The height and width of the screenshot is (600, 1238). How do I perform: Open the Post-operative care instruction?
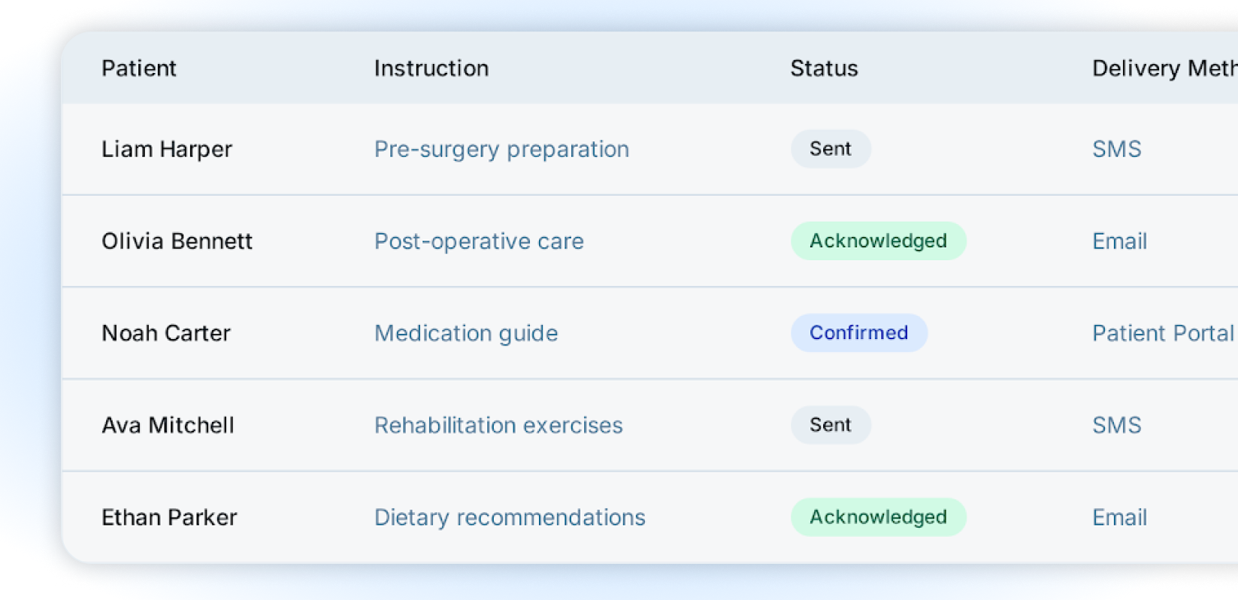(479, 241)
